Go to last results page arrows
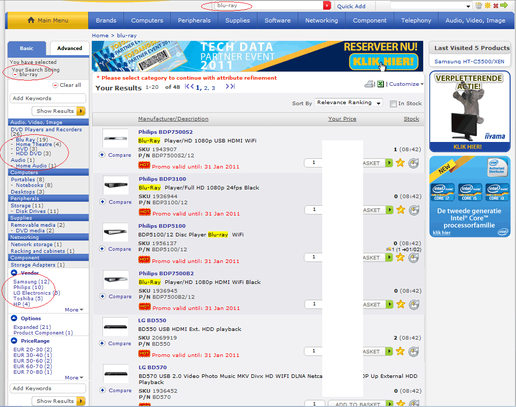The width and height of the screenshot is (516, 407). (230, 87)
